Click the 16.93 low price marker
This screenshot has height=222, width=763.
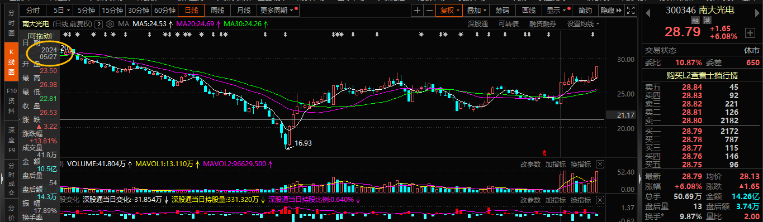tap(303, 143)
